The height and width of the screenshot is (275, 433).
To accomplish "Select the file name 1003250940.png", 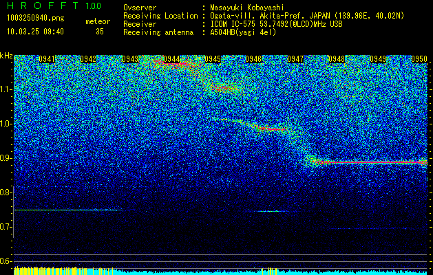I will click(x=36, y=19).
